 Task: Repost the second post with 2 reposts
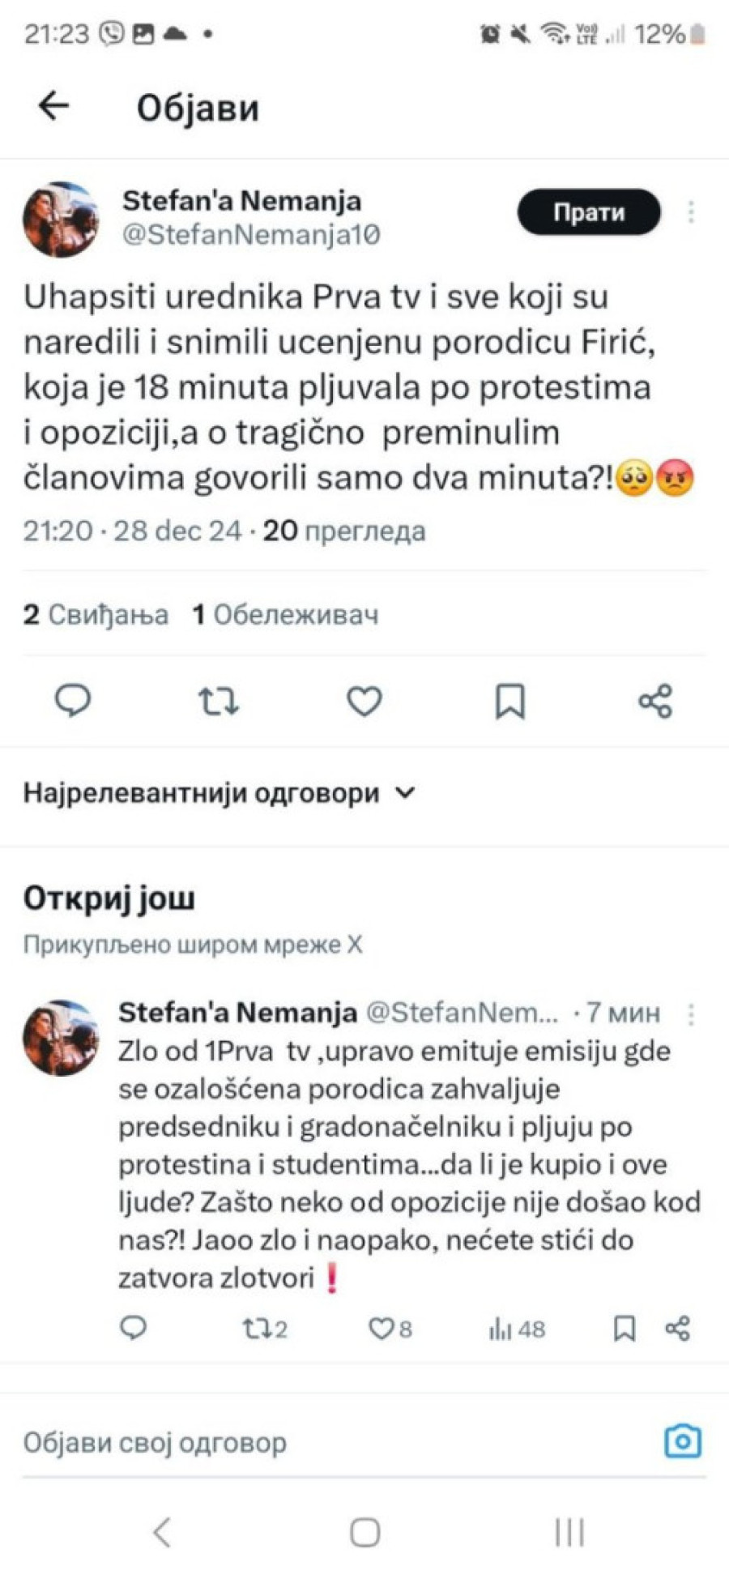(x=264, y=1329)
